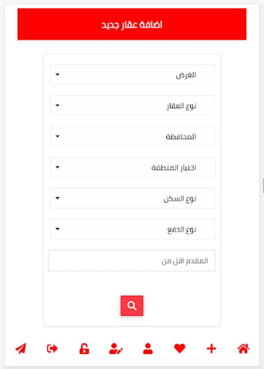Image resolution: width=264 pixels, height=369 pixels.
Task: Select the نوع الدفع dropdown
Action: (133, 229)
